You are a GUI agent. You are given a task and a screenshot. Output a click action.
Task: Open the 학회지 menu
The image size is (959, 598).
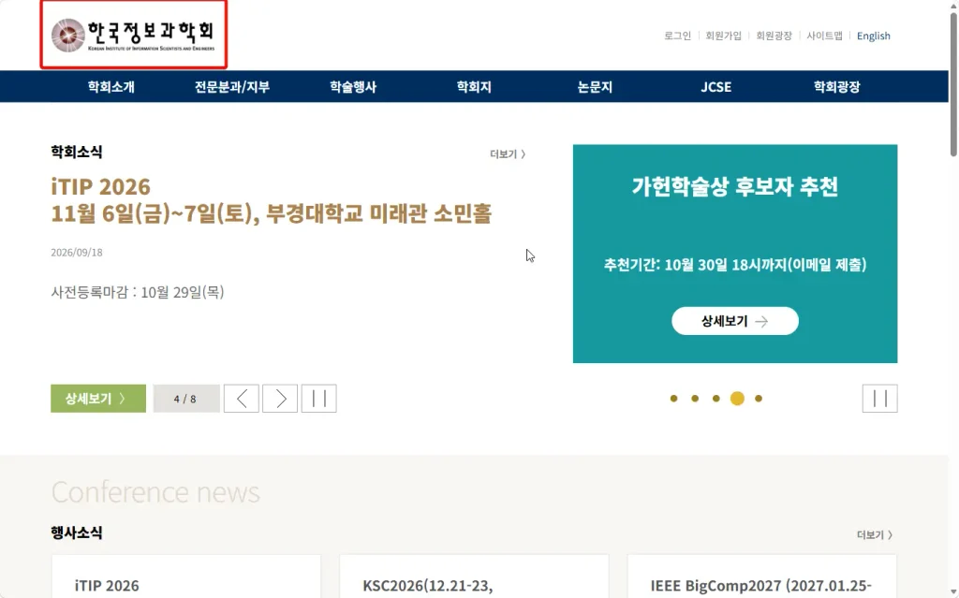click(474, 87)
